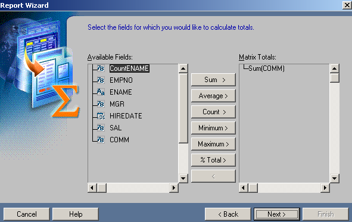The image size is (352, 222).
Task: Click the Average > button
Action: point(213,96)
